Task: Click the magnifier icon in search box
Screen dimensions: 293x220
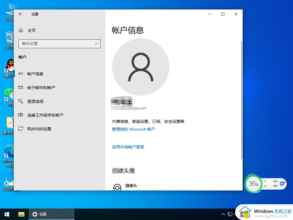Action: 96,44
